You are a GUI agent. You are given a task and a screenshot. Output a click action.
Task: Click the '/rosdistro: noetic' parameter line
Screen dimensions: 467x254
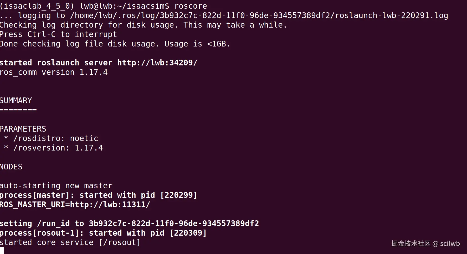[55, 138]
